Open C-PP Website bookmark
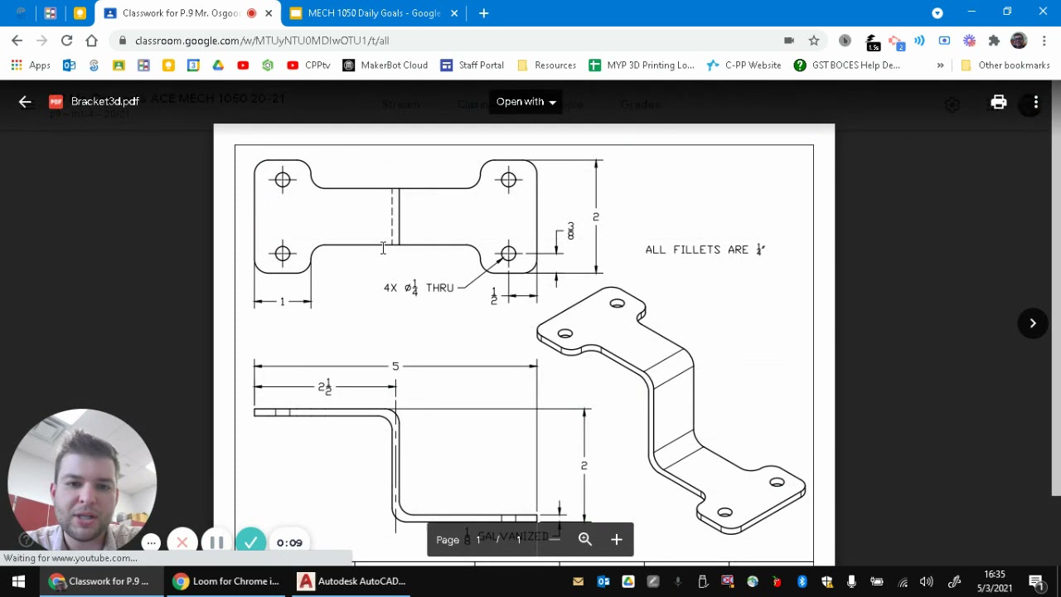Viewport: 1061px width, 597px height. point(744,65)
